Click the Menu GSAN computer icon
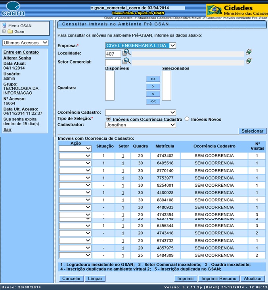 (4, 26)
